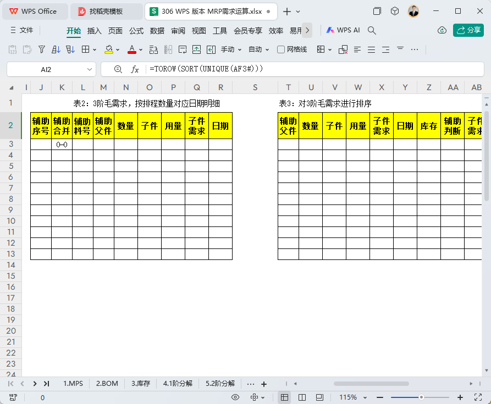Expand more ribbon tabs with chevron
Screen dimensions: 491x404
tap(307, 30)
